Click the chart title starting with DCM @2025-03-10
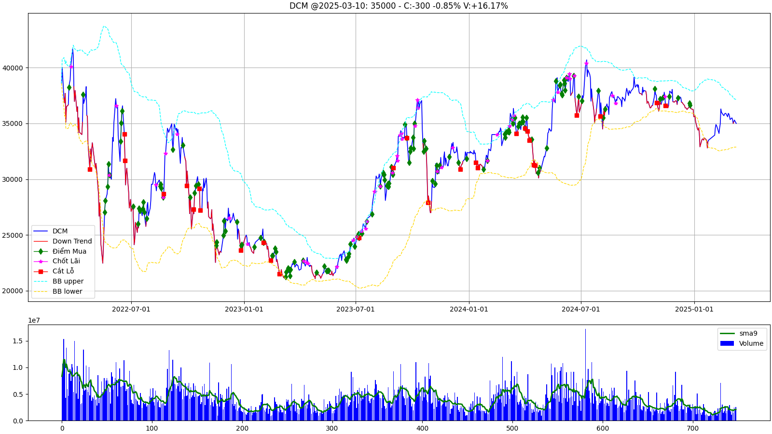The width and height of the screenshot is (772, 434). pyautogui.click(x=399, y=6)
